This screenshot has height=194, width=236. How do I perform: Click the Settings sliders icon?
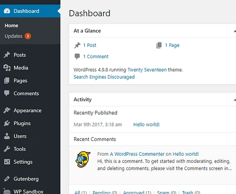pos(7,162)
